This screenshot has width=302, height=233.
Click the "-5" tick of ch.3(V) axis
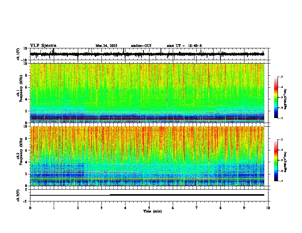(x=26, y=201)
